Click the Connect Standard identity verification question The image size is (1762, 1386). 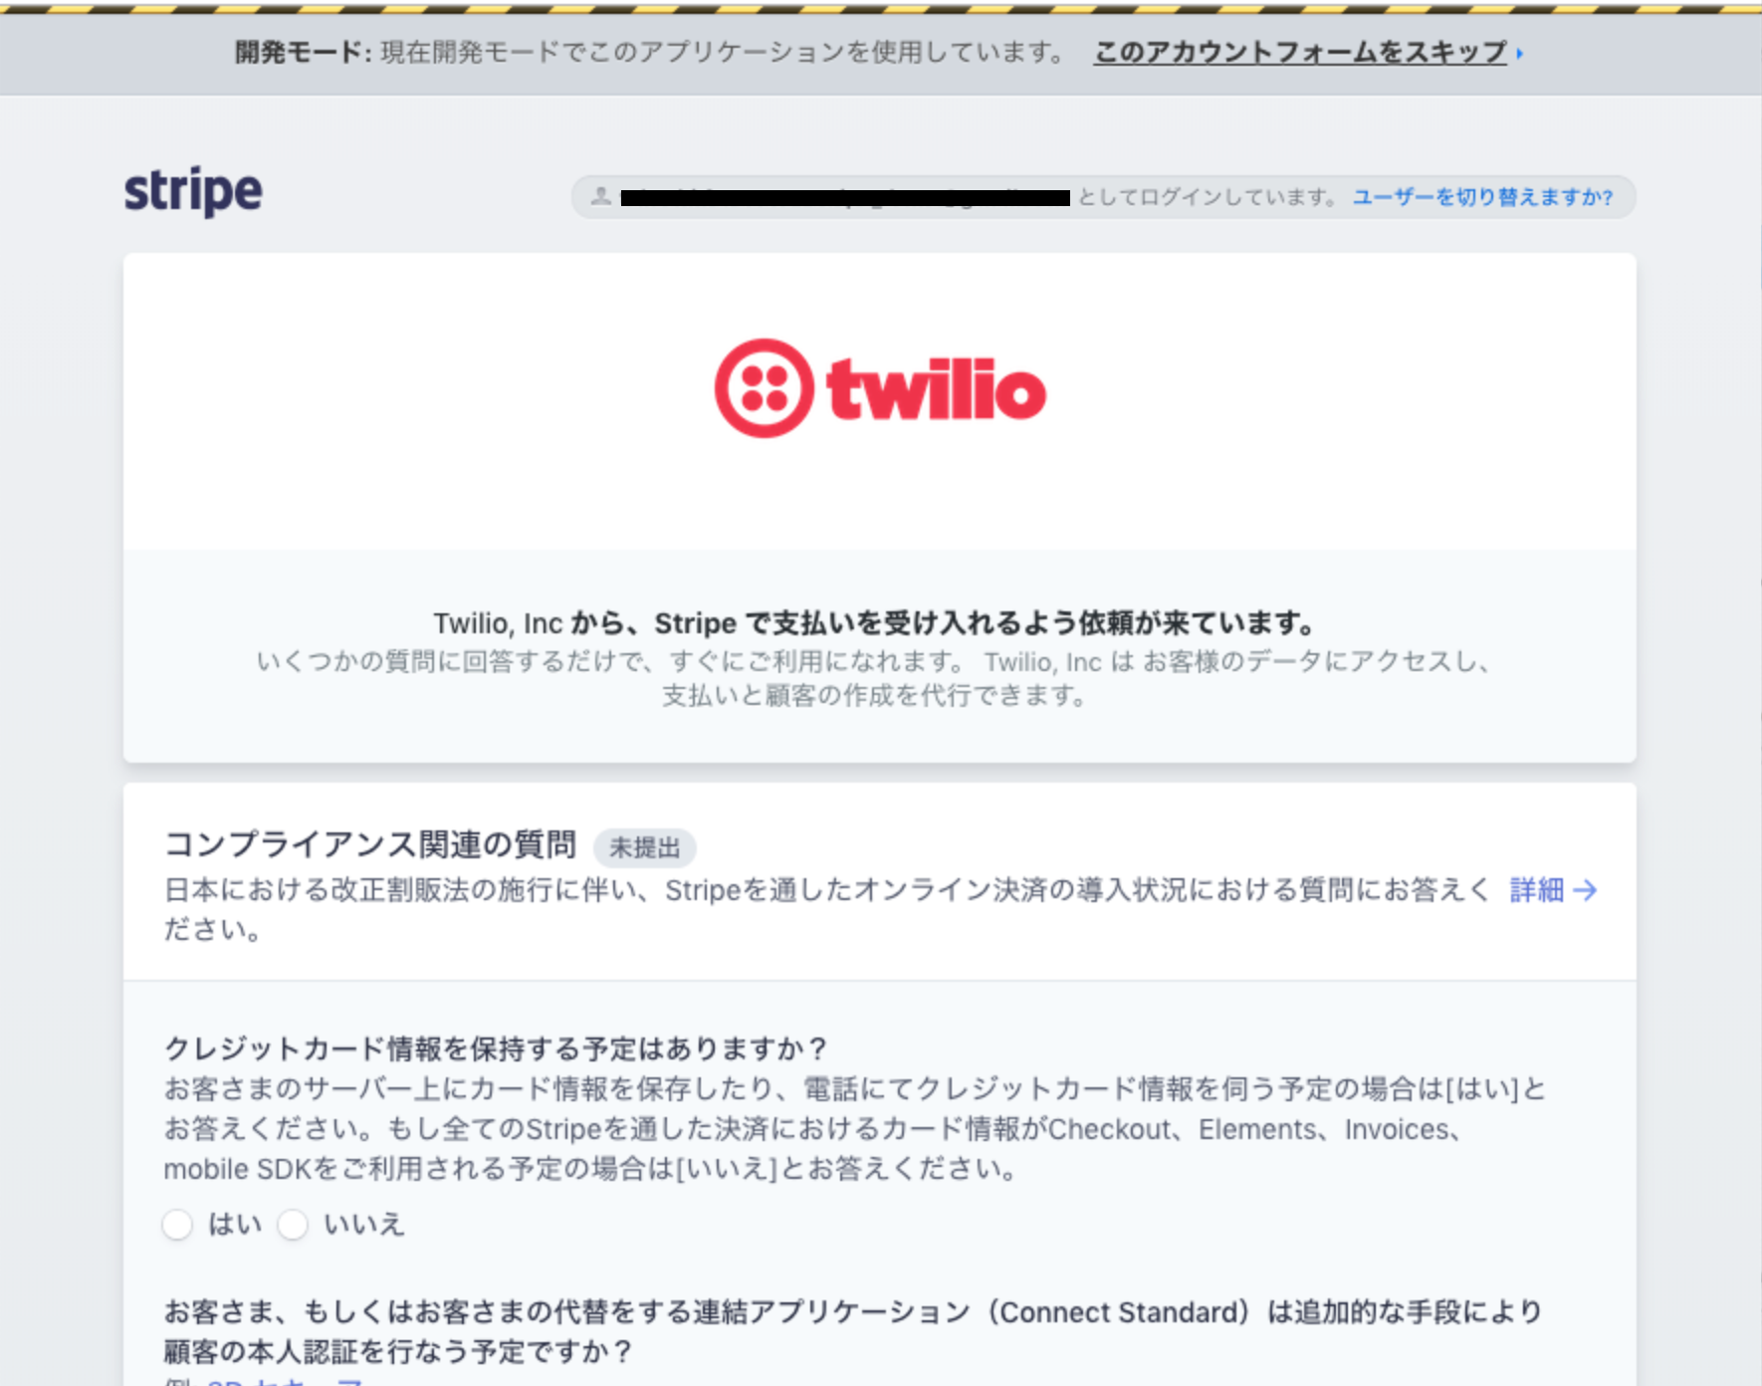coord(853,1331)
